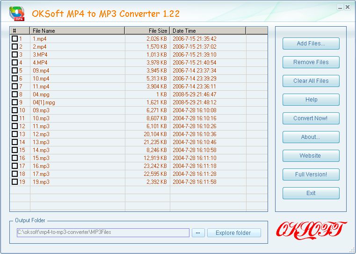The image size is (356, 254).
Task: Click the 1 KB size cell
Action: (161, 94)
